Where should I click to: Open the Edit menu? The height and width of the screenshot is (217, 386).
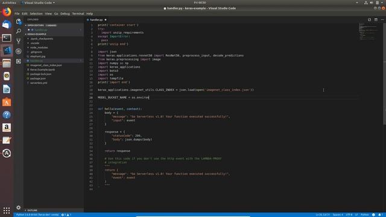click(x=25, y=14)
